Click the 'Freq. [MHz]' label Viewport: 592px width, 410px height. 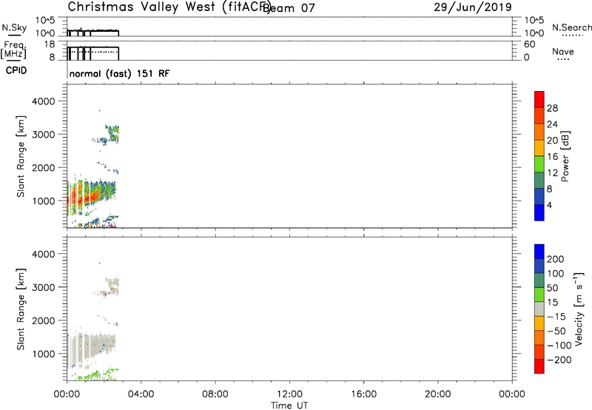point(13,50)
